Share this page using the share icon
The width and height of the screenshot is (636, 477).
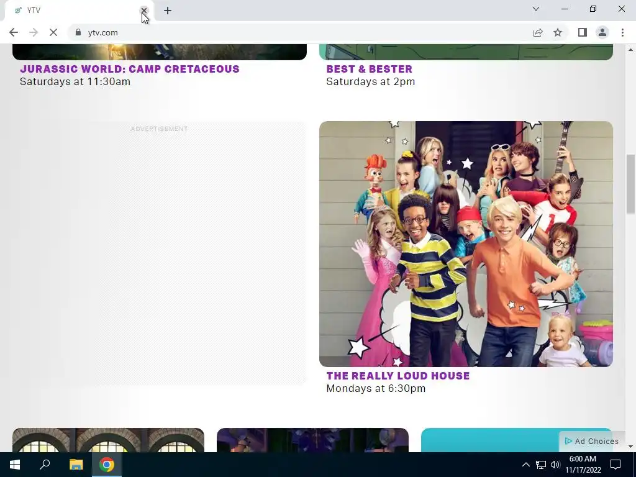point(538,32)
